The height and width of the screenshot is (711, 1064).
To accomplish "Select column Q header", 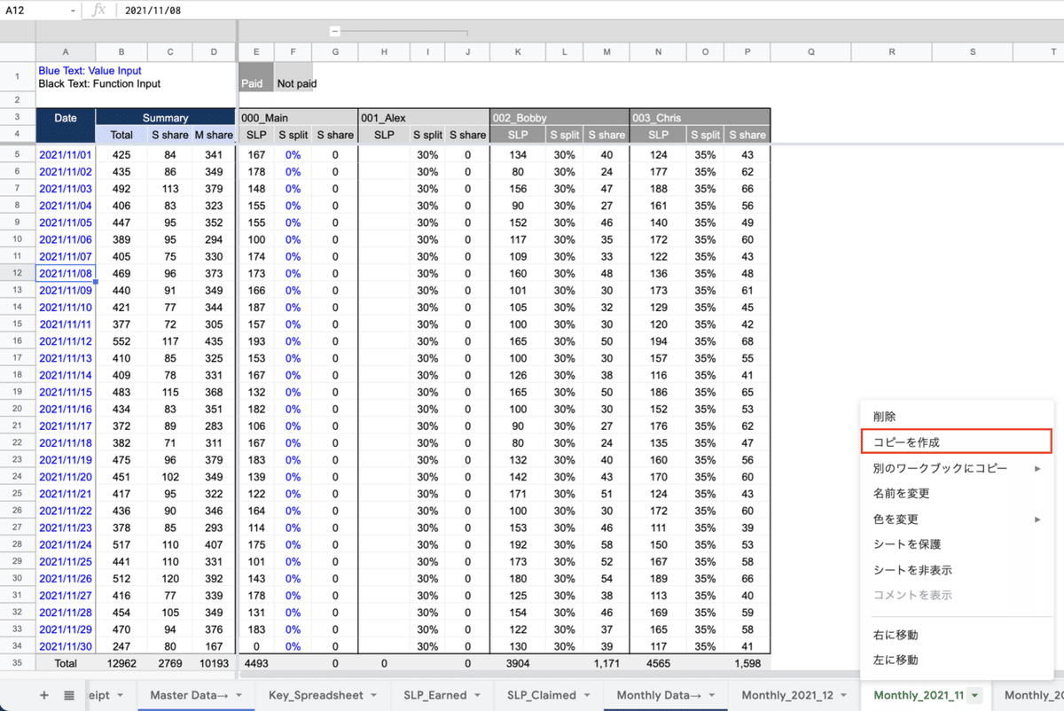I will pyautogui.click(x=810, y=52).
